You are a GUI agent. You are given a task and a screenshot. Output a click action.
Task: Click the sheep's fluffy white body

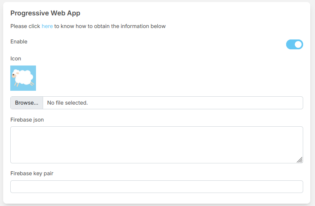click(25, 77)
